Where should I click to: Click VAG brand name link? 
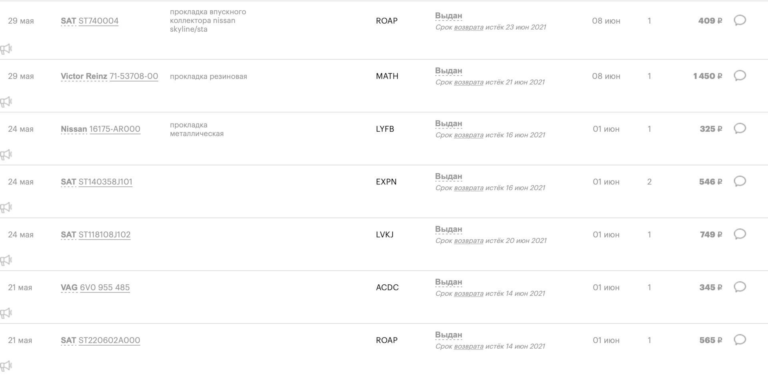pos(69,287)
